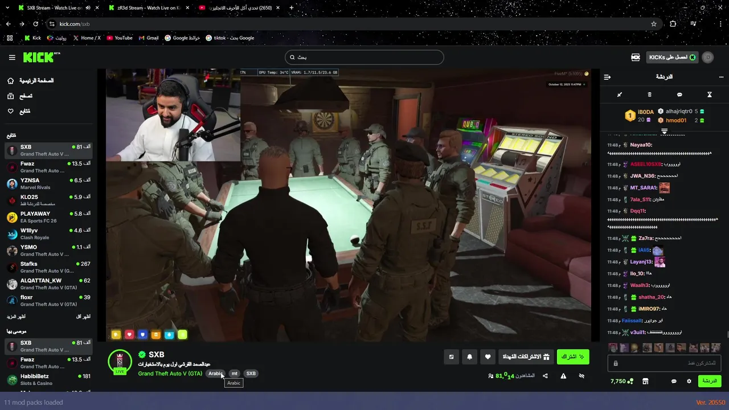The width and height of the screenshot is (729, 410).
Task: Open ALQATTAN_KW channel in the sidebar
Action: coord(48,284)
